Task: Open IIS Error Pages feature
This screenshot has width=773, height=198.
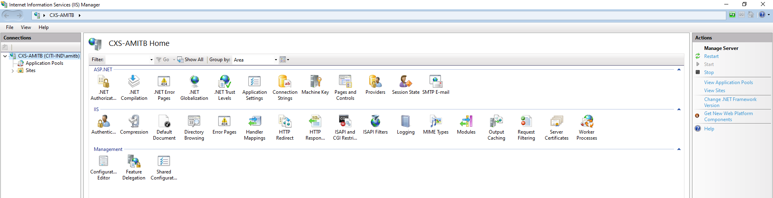Action: coord(225,124)
